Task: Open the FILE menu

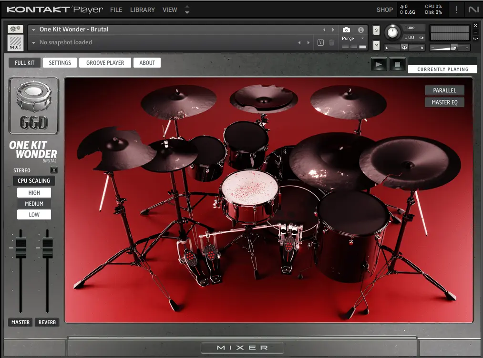Action: tap(116, 10)
